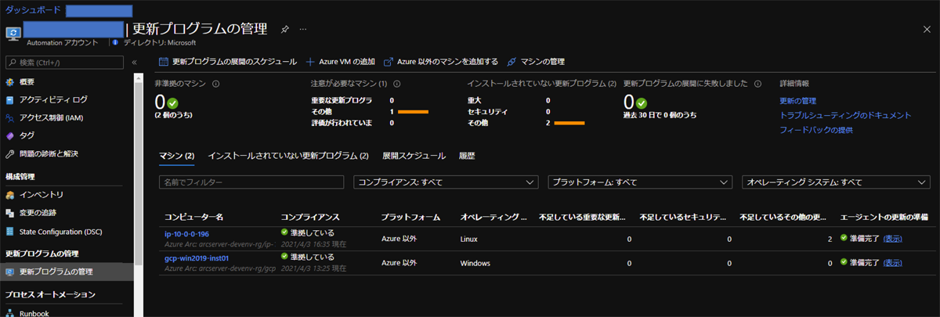Open the オペレーティング システム: すべて dropdown
Viewport: 940px width, 317px height.
point(836,182)
